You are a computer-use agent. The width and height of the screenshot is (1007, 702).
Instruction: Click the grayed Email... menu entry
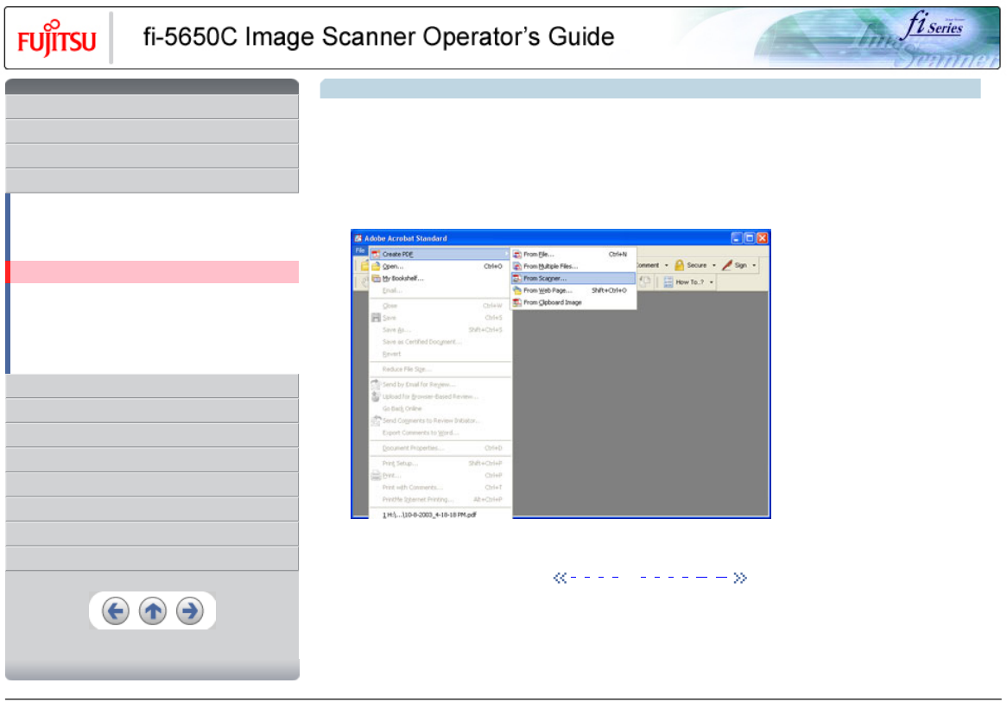(440, 290)
